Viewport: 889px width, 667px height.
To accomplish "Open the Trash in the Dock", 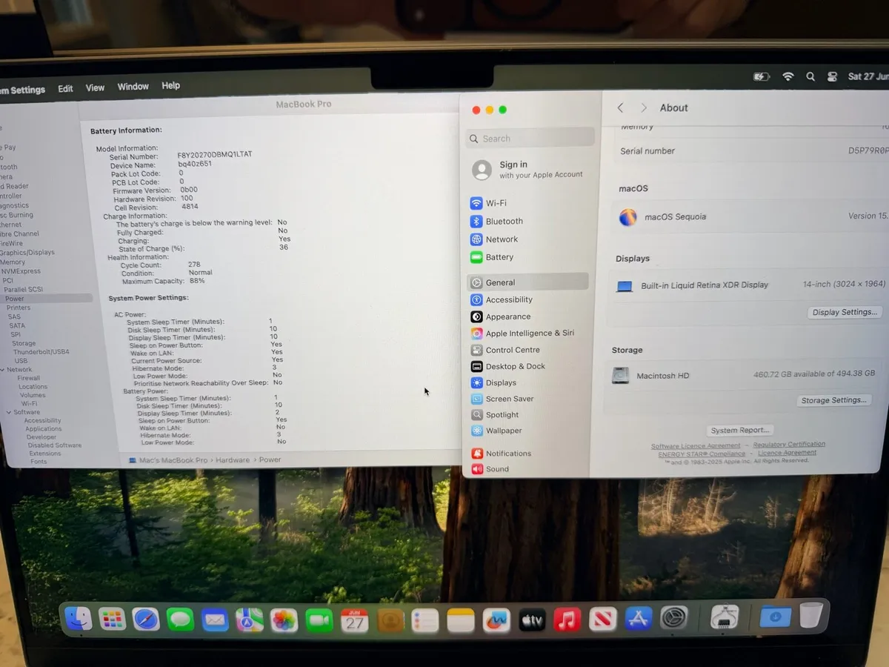I will pyautogui.click(x=811, y=615).
